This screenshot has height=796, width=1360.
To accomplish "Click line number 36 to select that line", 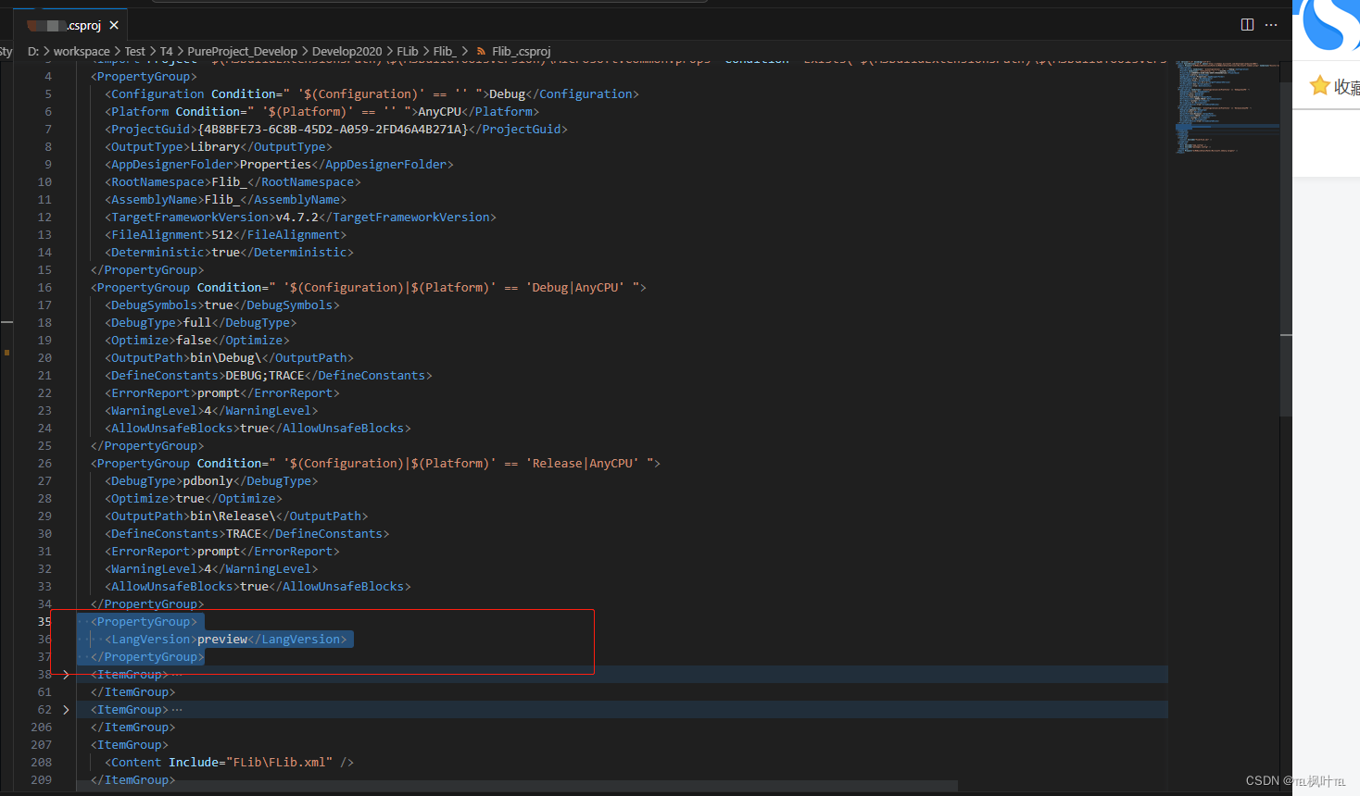I will [x=43, y=639].
